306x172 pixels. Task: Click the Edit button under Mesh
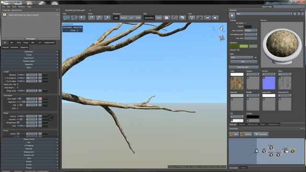pos(243,62)
